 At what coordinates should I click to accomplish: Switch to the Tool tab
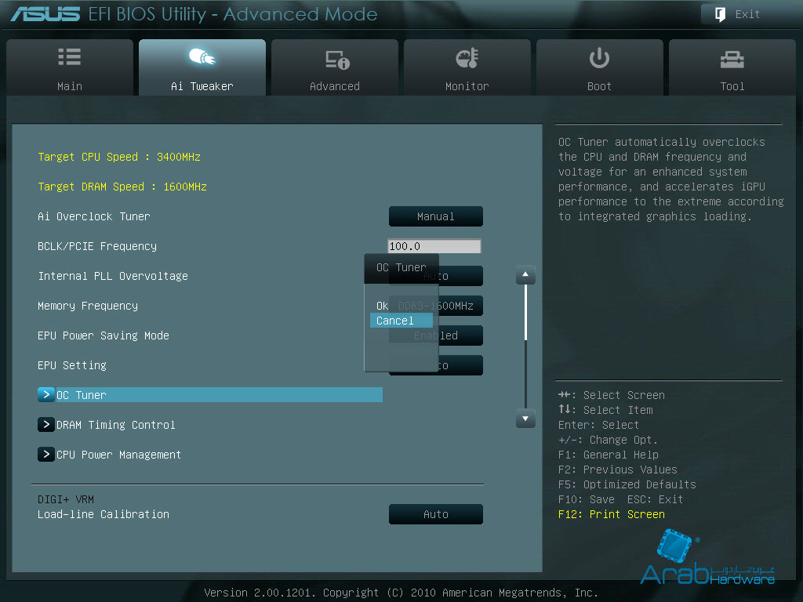click(732, 67)
